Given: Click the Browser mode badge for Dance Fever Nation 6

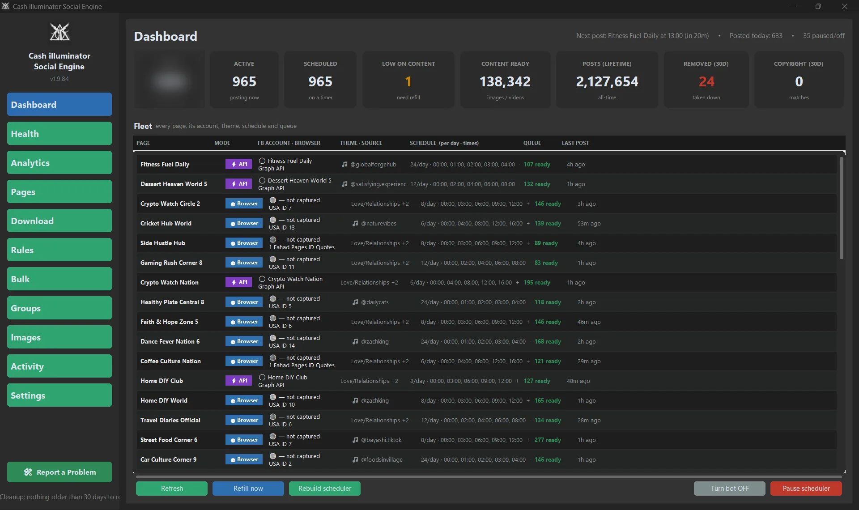Looking at the screenshot, I should [x=244, y=341].
